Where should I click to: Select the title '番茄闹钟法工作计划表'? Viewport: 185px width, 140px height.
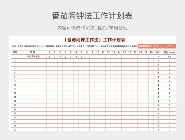[x=92, y=16]
